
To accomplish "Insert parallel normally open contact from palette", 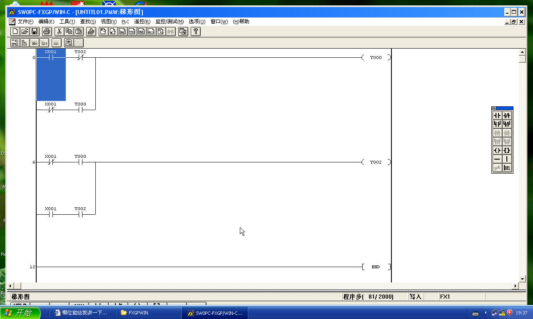I will click(497, 124).
